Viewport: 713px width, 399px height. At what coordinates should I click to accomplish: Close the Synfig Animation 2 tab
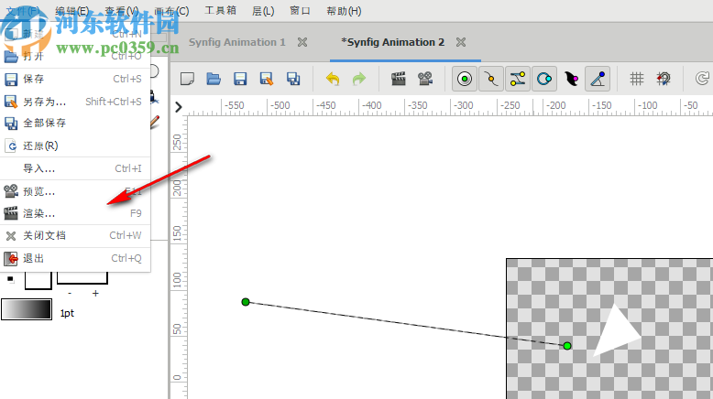(x=461, y=42)
